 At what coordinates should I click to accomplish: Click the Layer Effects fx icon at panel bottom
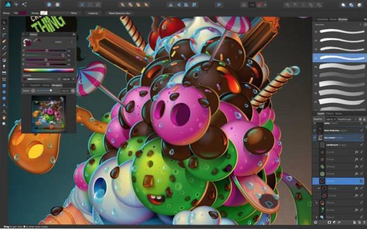point(339,223)
